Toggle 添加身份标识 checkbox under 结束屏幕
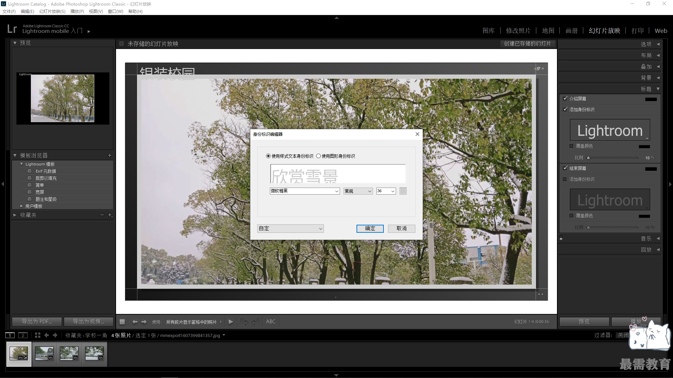 [x=565, y=179]
